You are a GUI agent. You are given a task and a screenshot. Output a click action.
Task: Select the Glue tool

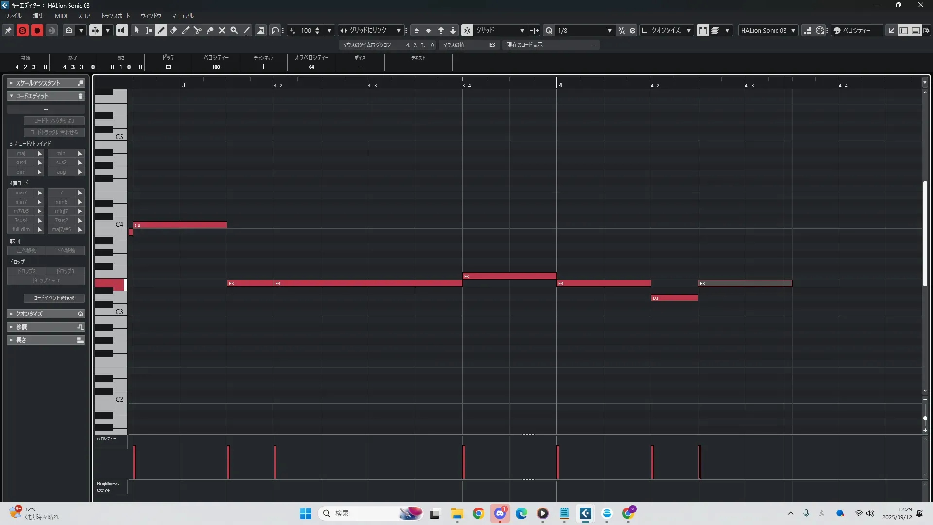click(210, 30)
